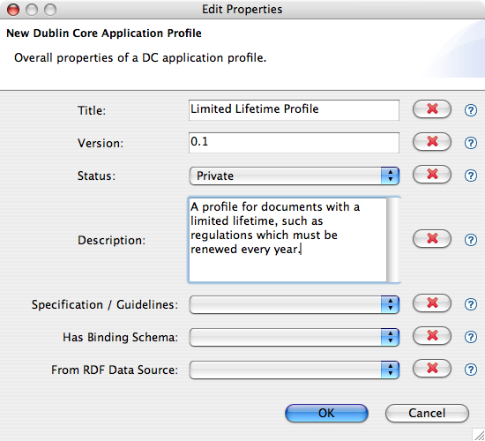Click the Description box scrollbar
Screen dimensions: 485x441
coord(392,240)
